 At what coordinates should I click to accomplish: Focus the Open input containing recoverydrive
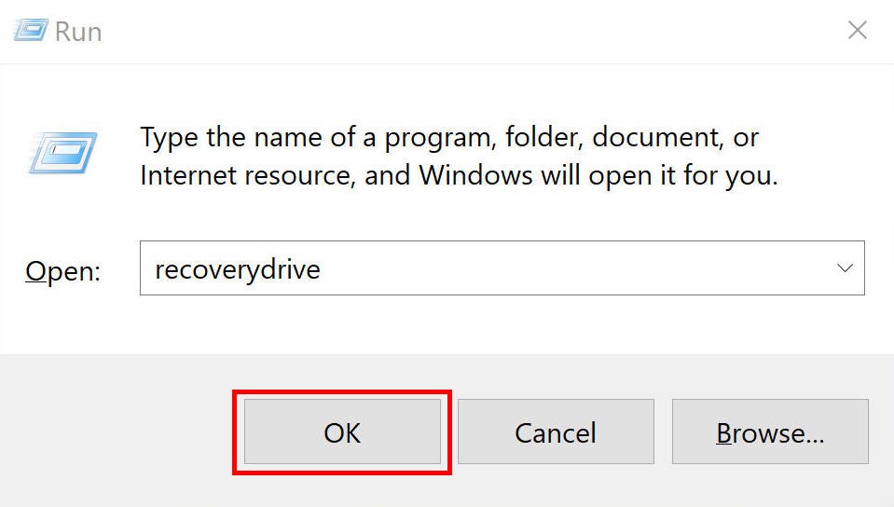pos(502,268)
